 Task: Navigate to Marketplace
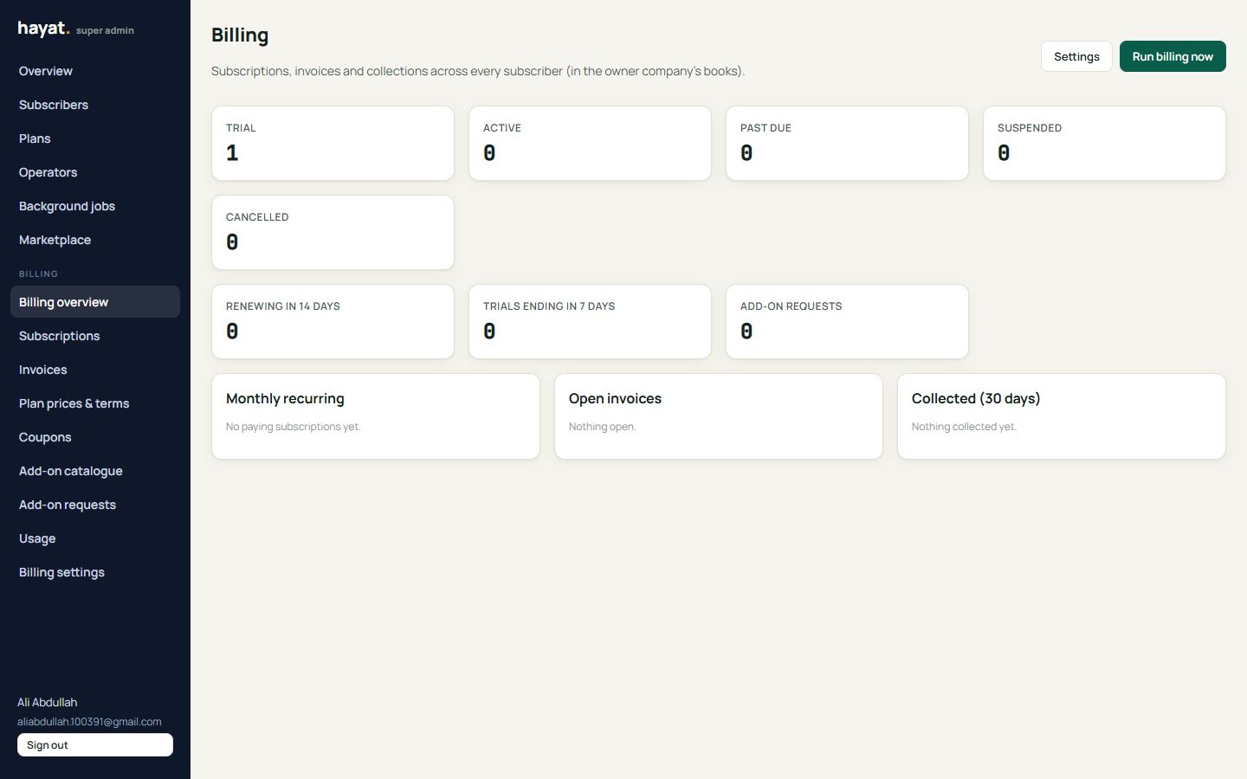95,240
